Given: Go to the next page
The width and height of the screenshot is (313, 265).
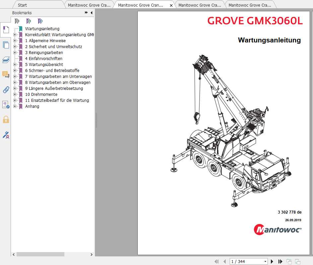Looking at the screenshot, I should 272,261.
